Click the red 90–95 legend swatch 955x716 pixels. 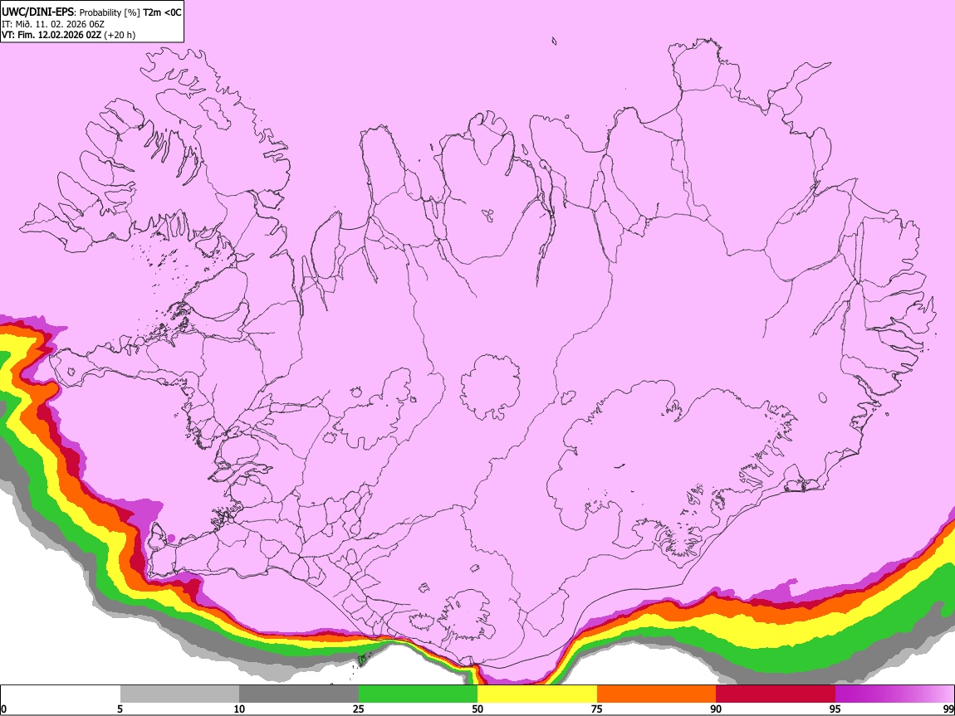point(776,694)
